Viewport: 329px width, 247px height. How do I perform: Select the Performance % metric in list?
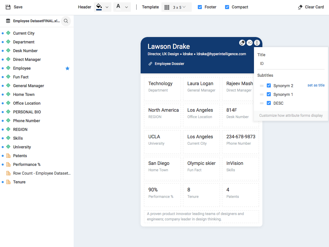pos(27,165)
